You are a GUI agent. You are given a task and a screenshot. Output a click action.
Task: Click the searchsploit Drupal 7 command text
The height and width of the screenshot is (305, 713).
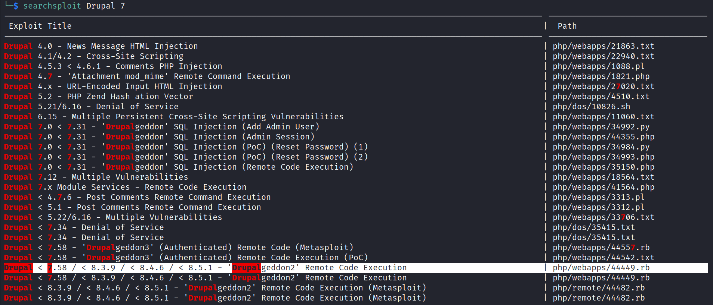click(x=74, y=6)
